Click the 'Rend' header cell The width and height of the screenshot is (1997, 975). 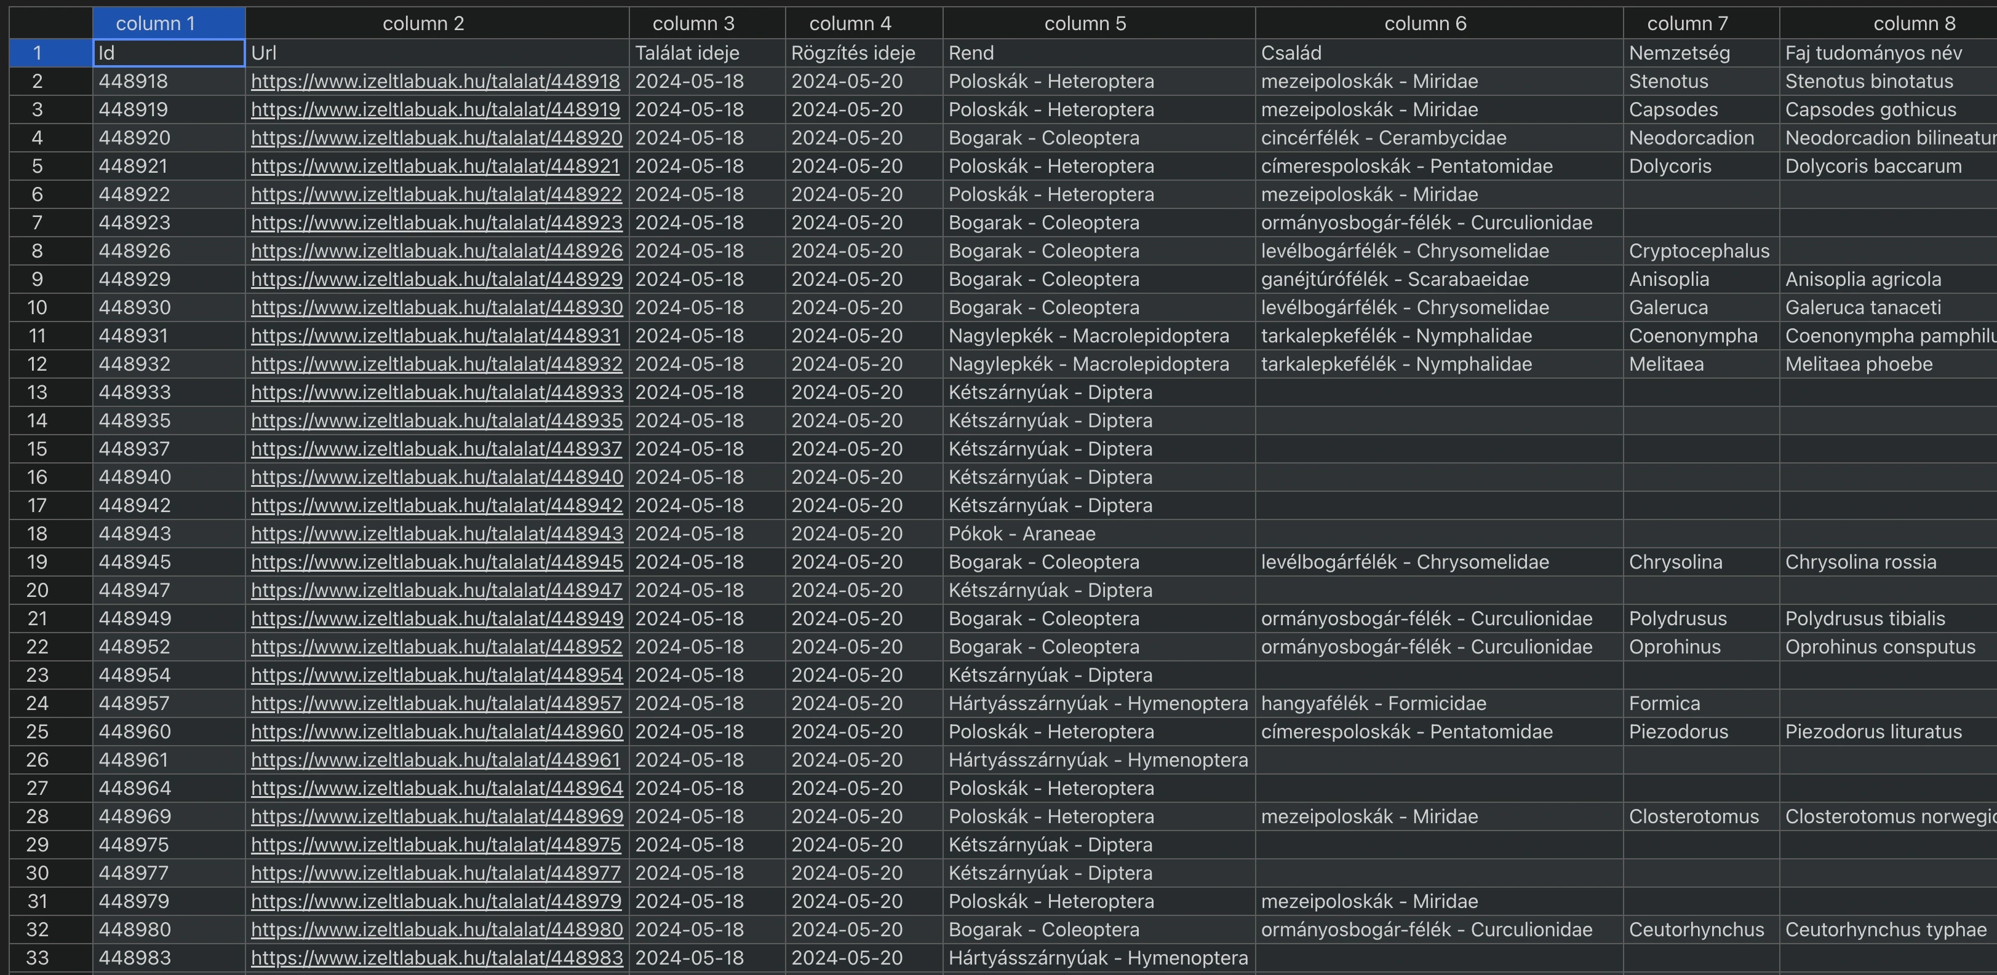pyautogui.click(x=1099, y=53)
